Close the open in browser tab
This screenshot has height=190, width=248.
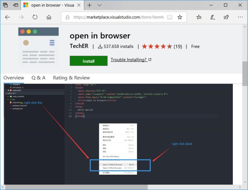[x=79, y=5]
